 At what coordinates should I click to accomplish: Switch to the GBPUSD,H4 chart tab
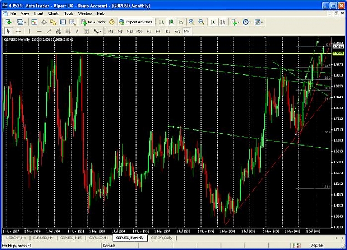(99, 238)
